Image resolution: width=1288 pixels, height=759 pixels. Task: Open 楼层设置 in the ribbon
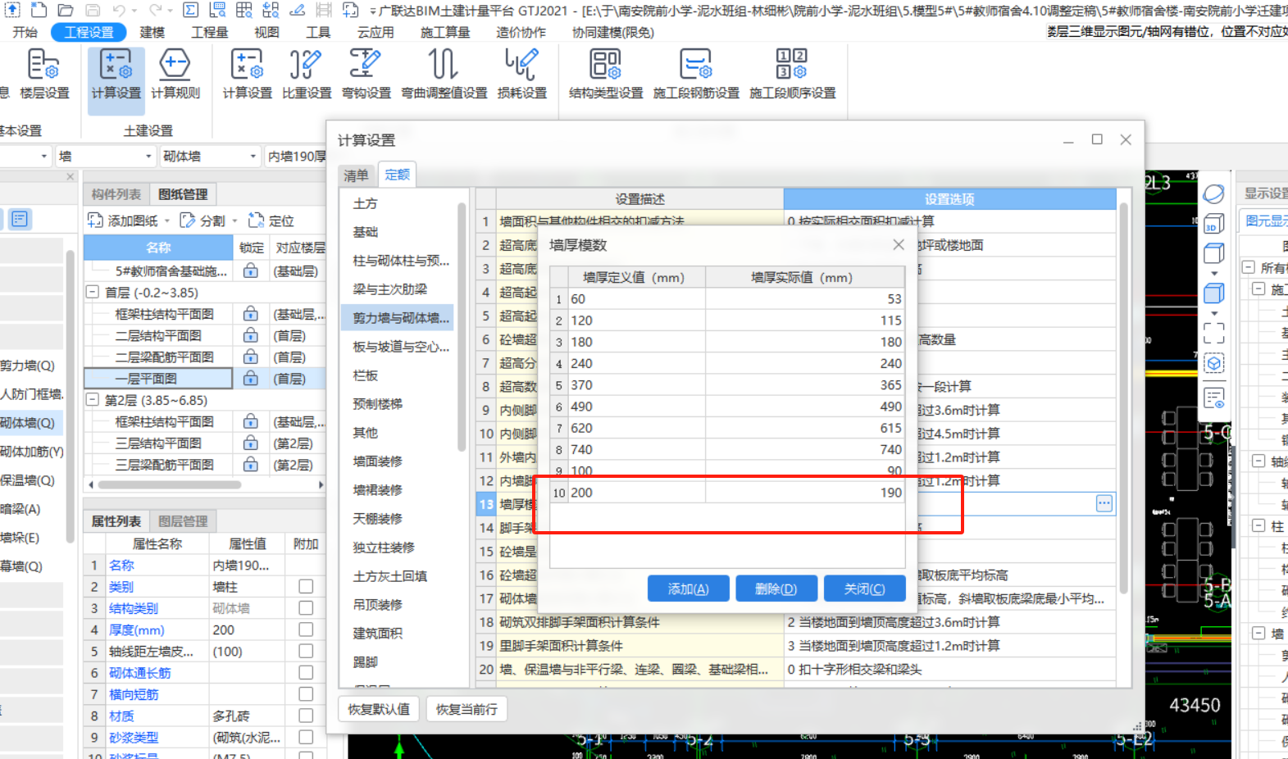click(x=43, y=74)
